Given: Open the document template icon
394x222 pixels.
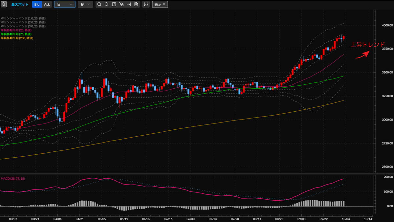Looking at the screenshot, I should pyautogui.click(x=136, y=4).
